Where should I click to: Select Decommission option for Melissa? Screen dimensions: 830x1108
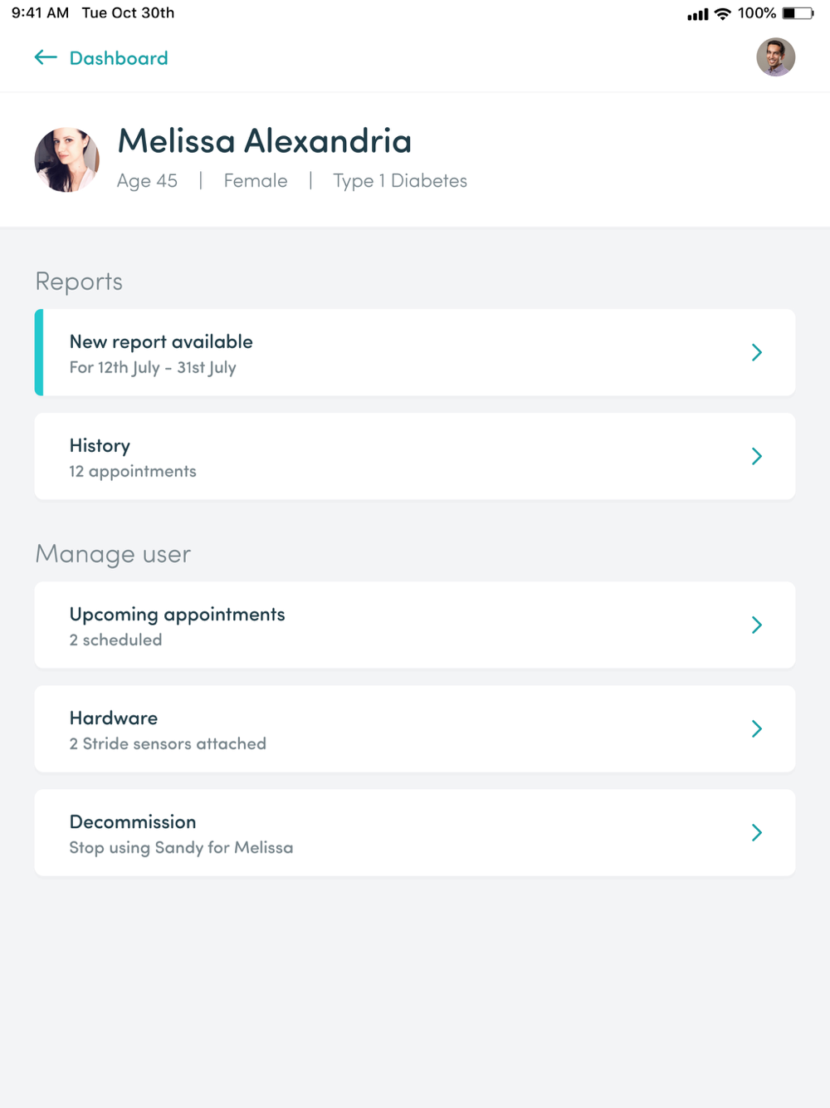415,832
